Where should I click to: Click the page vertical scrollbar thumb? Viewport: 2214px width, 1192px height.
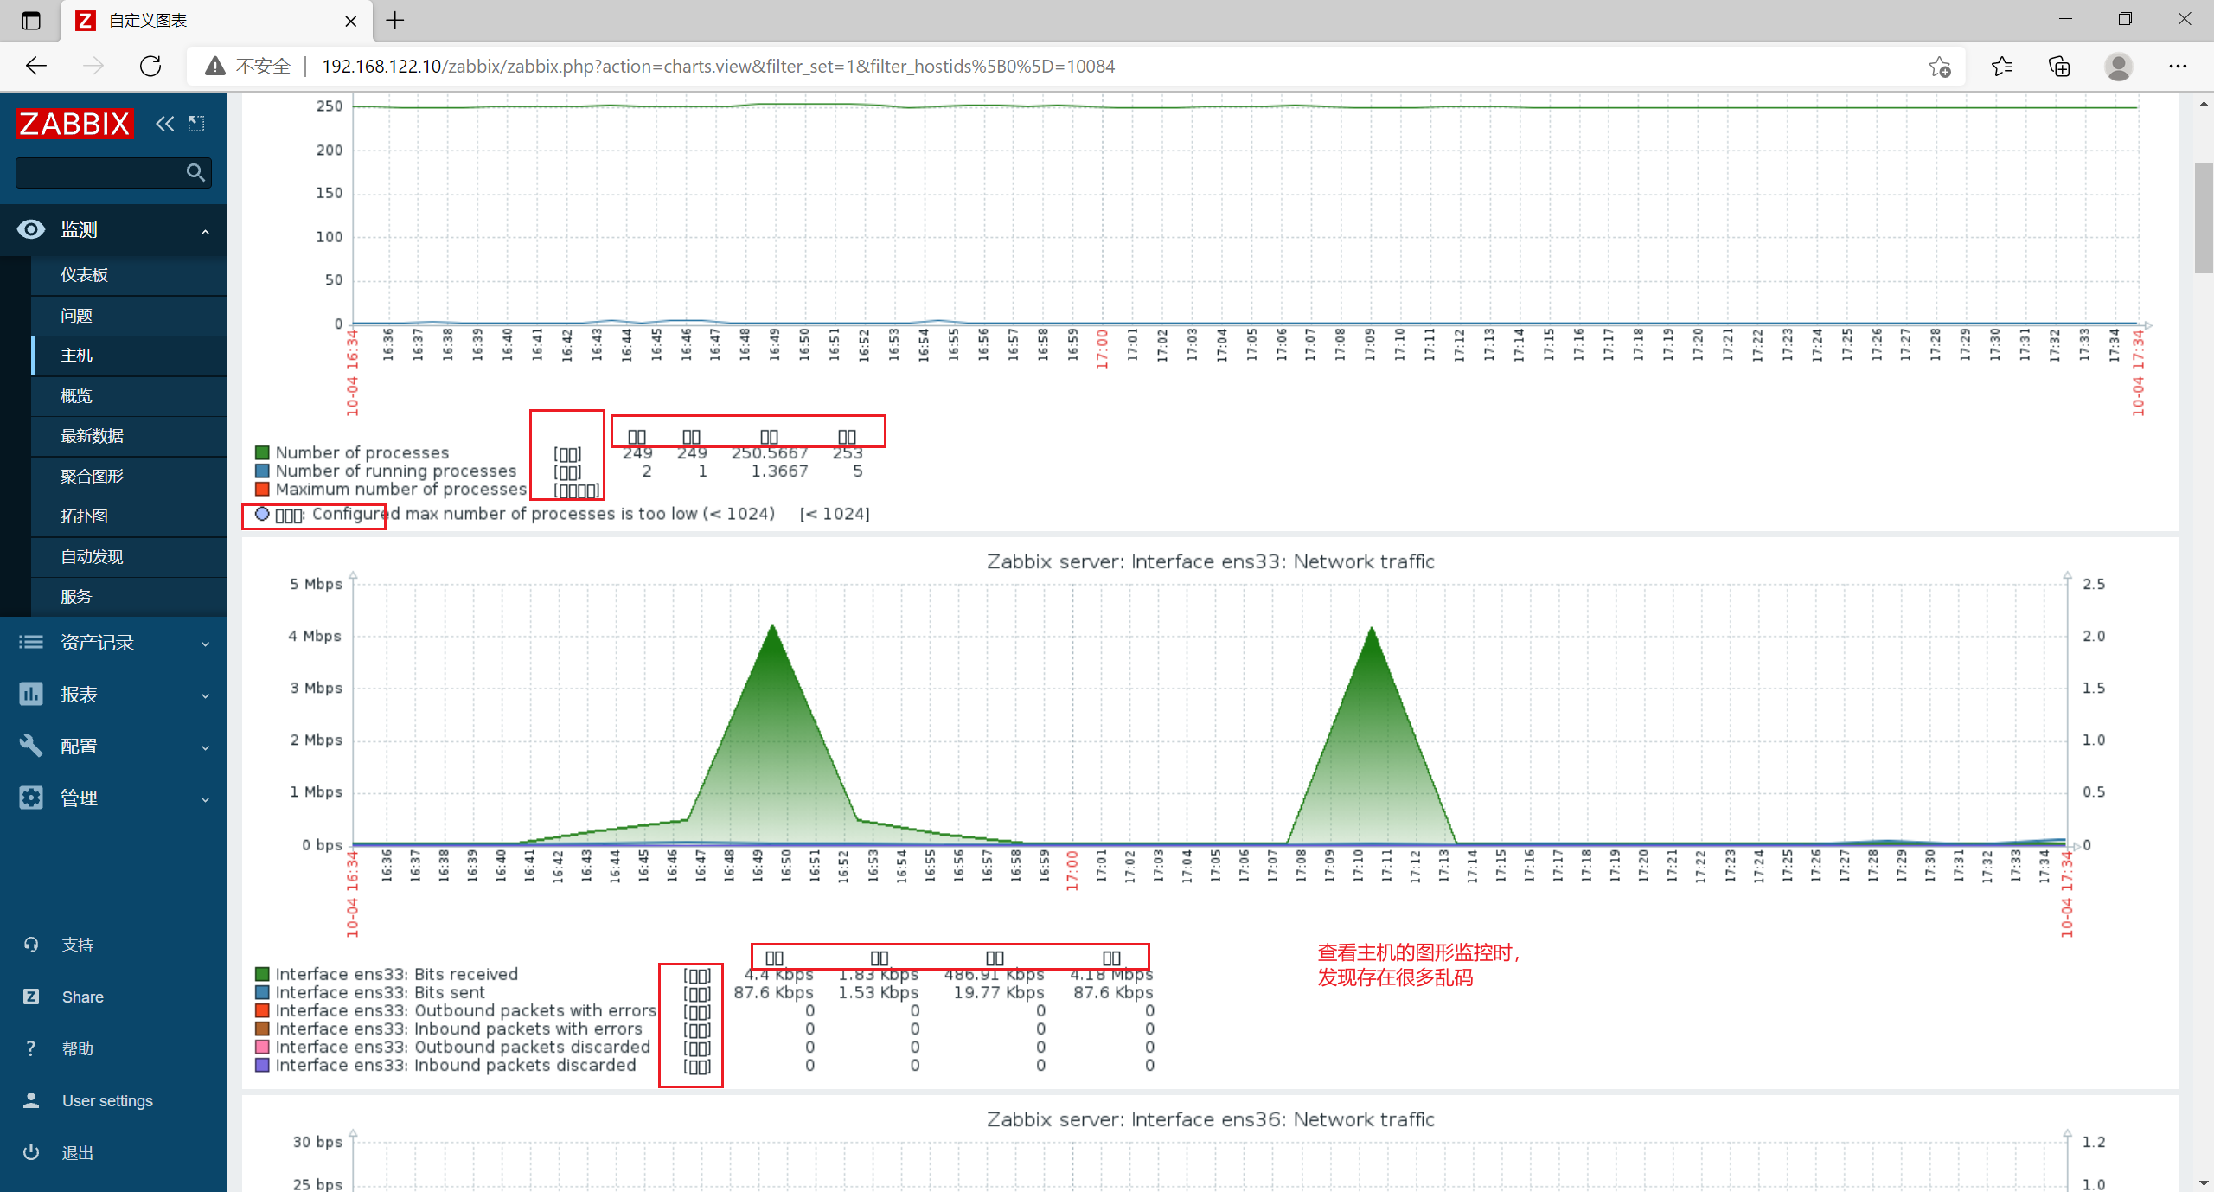tap(2204, 218)
